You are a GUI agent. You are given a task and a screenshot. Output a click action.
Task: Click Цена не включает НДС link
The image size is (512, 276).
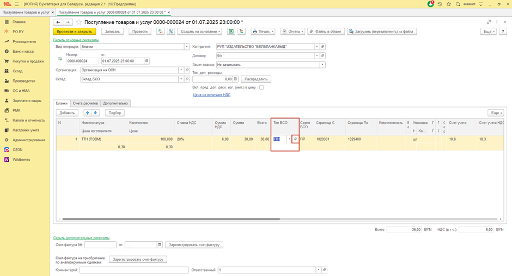[211, 95]
